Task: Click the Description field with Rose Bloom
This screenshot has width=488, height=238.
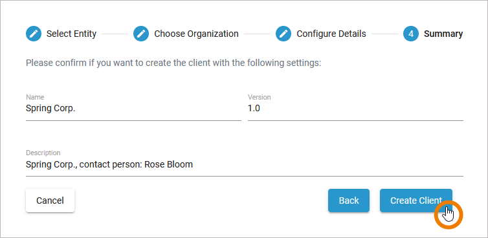Action: 245,163
